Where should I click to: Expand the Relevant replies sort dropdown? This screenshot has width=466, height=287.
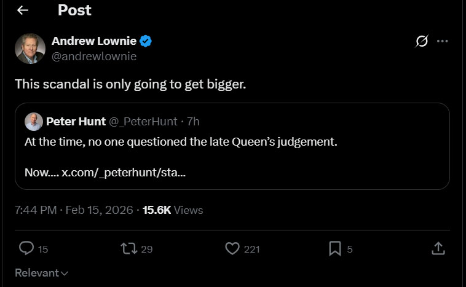(41, 272)
